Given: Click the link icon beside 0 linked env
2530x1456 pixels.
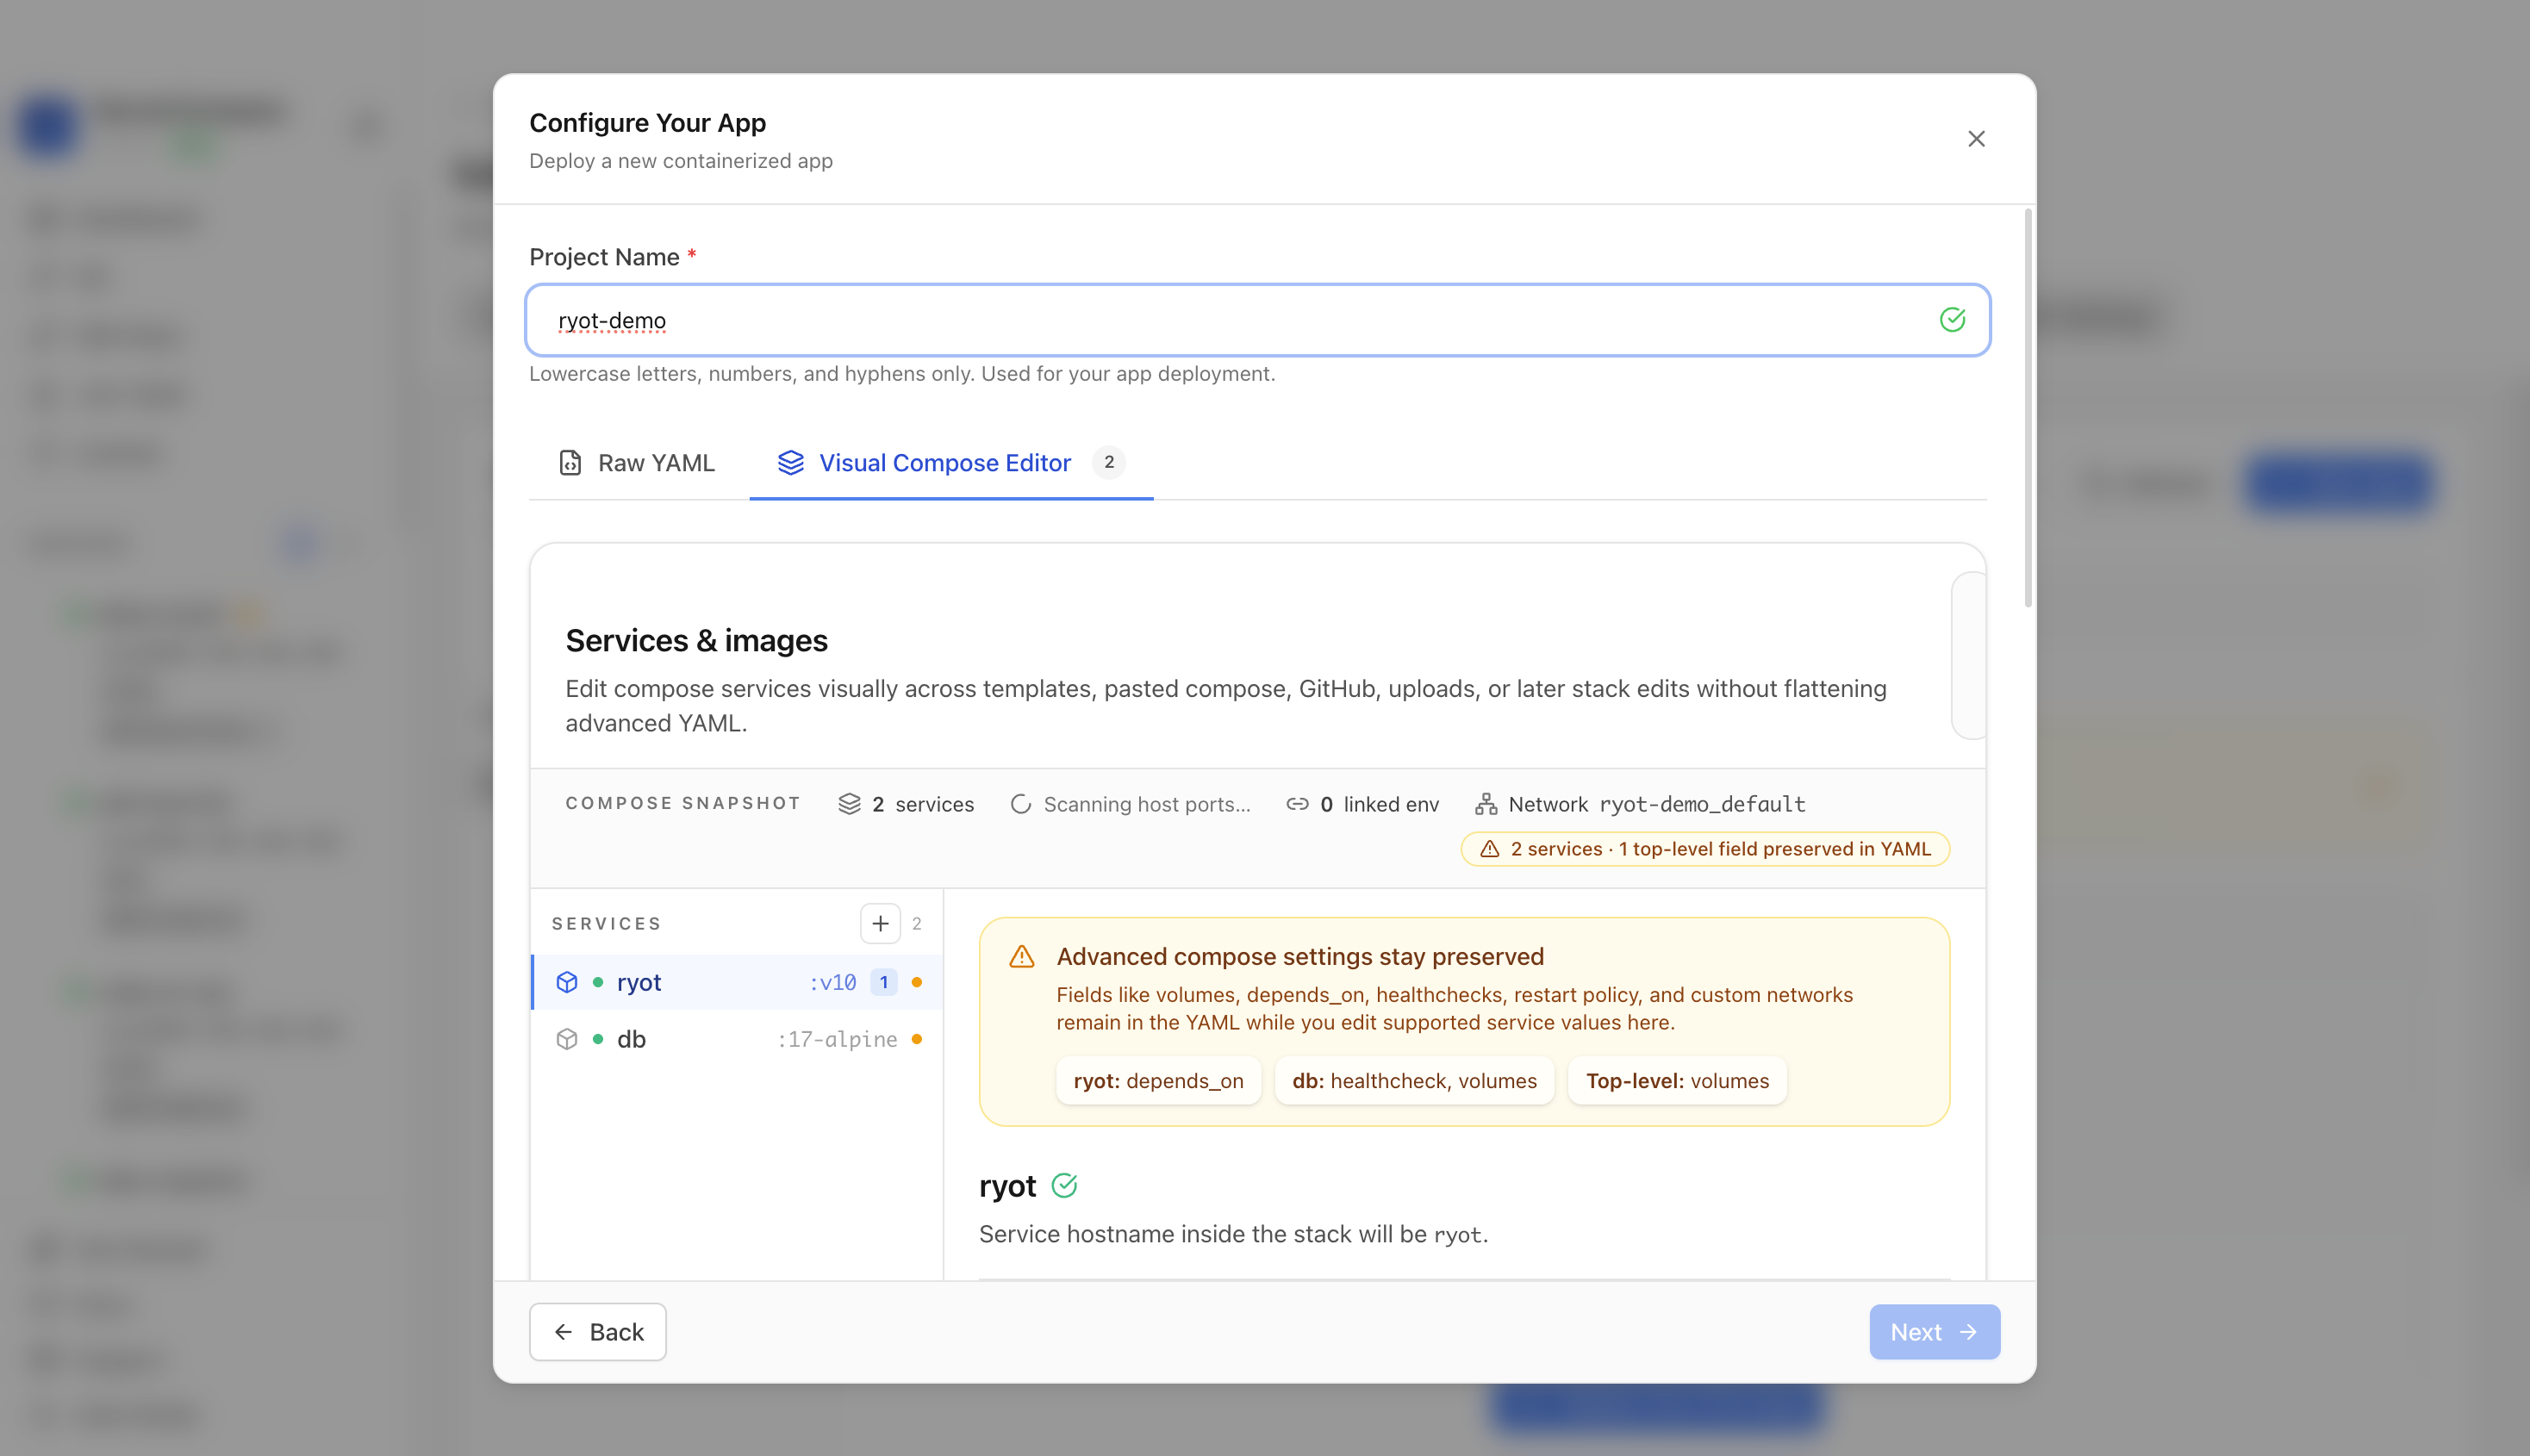Looking at the screenshot, I should point(1297,804).
